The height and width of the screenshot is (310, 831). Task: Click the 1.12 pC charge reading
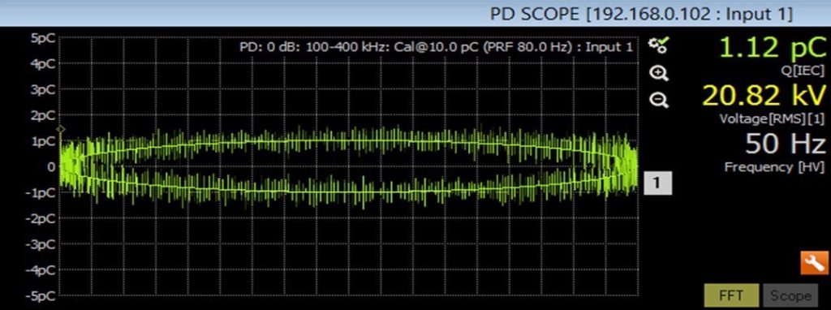click(x=772, y=48)
